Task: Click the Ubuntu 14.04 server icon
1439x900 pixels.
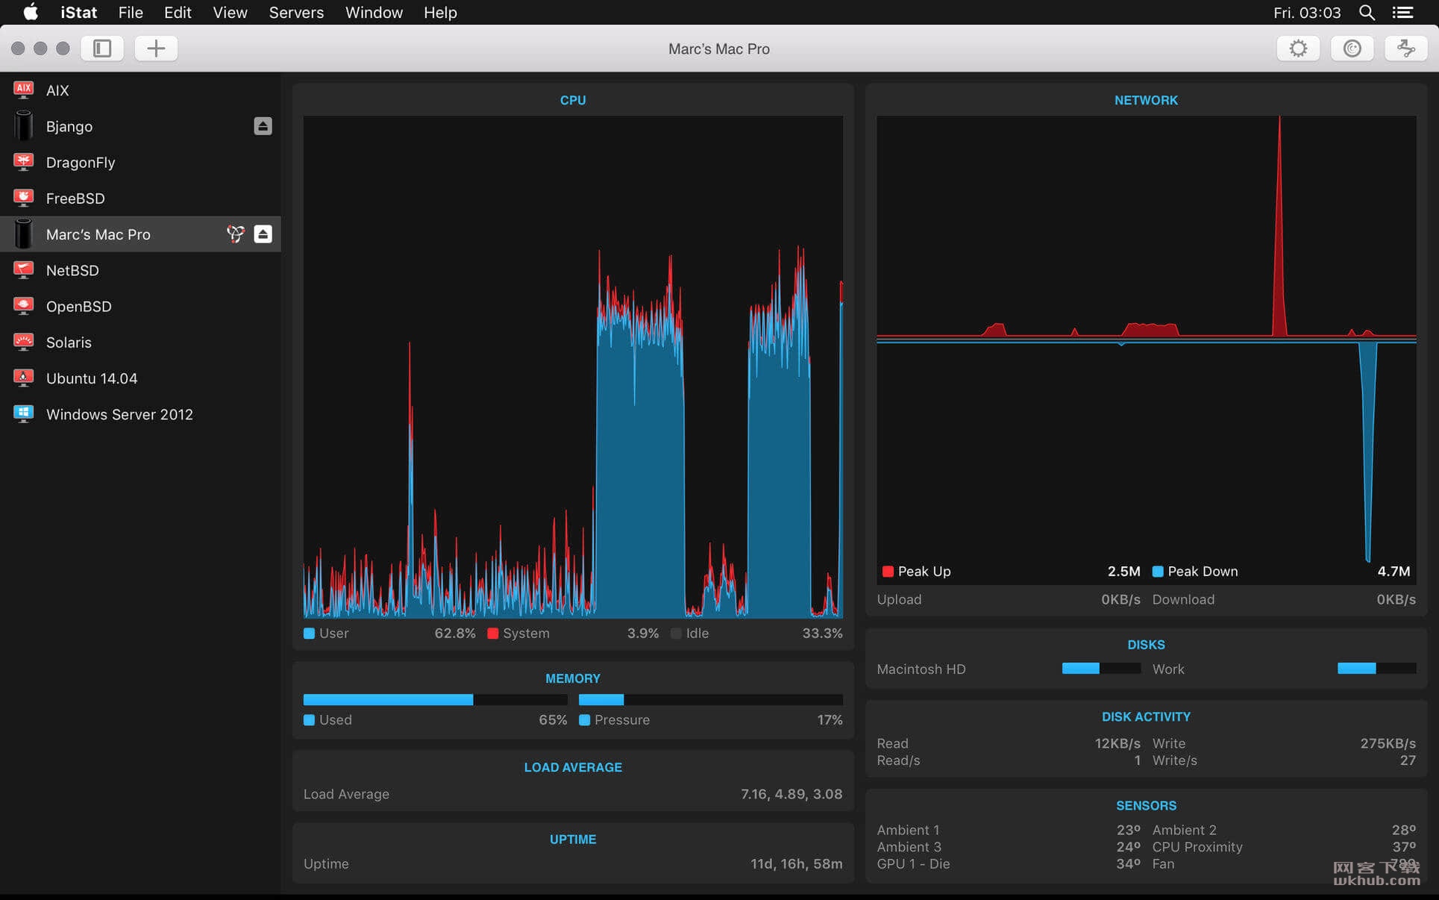Action: pyautogui.click(x=24, y=378)
